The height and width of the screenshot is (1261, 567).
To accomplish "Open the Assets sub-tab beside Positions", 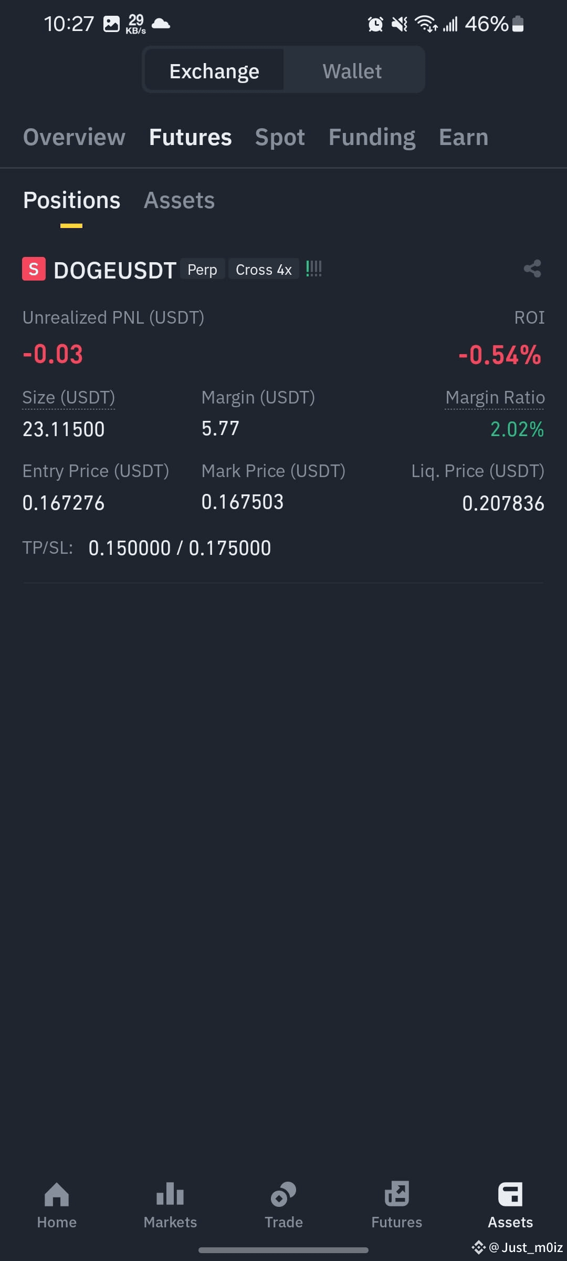I will (x=180, y=200).
